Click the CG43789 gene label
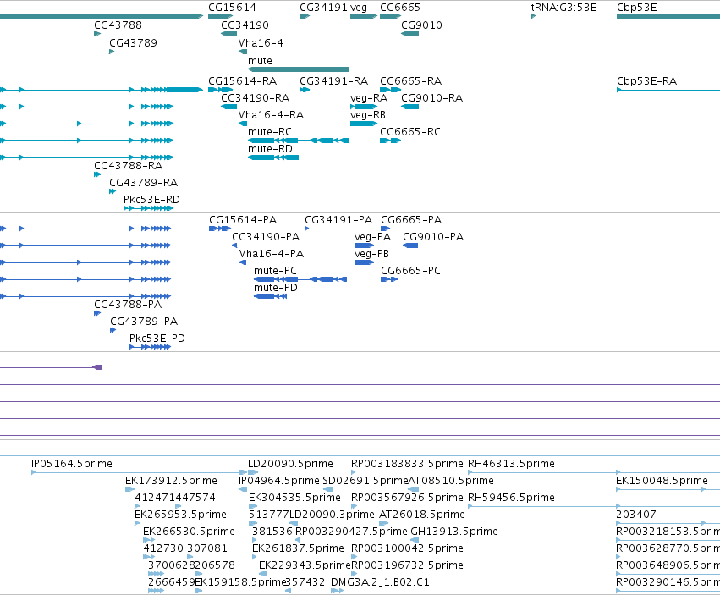 click(133, 43)
